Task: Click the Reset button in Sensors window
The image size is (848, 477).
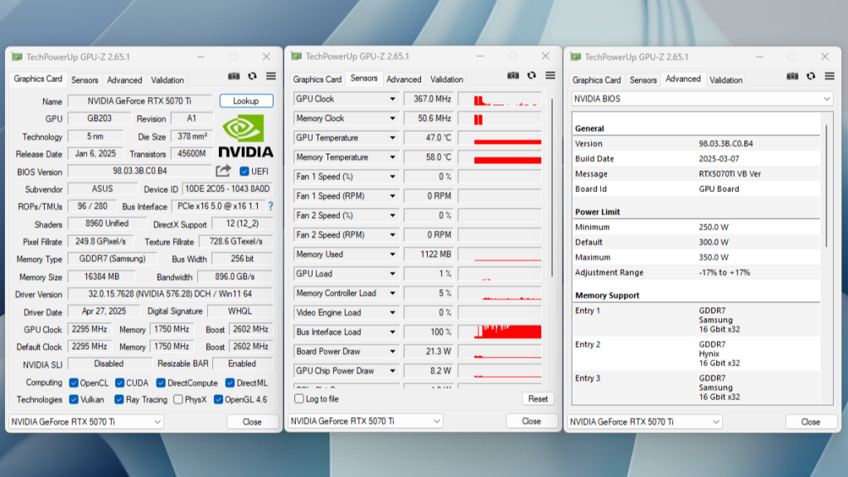Action: pyautogui.click(x=538, y=398)
